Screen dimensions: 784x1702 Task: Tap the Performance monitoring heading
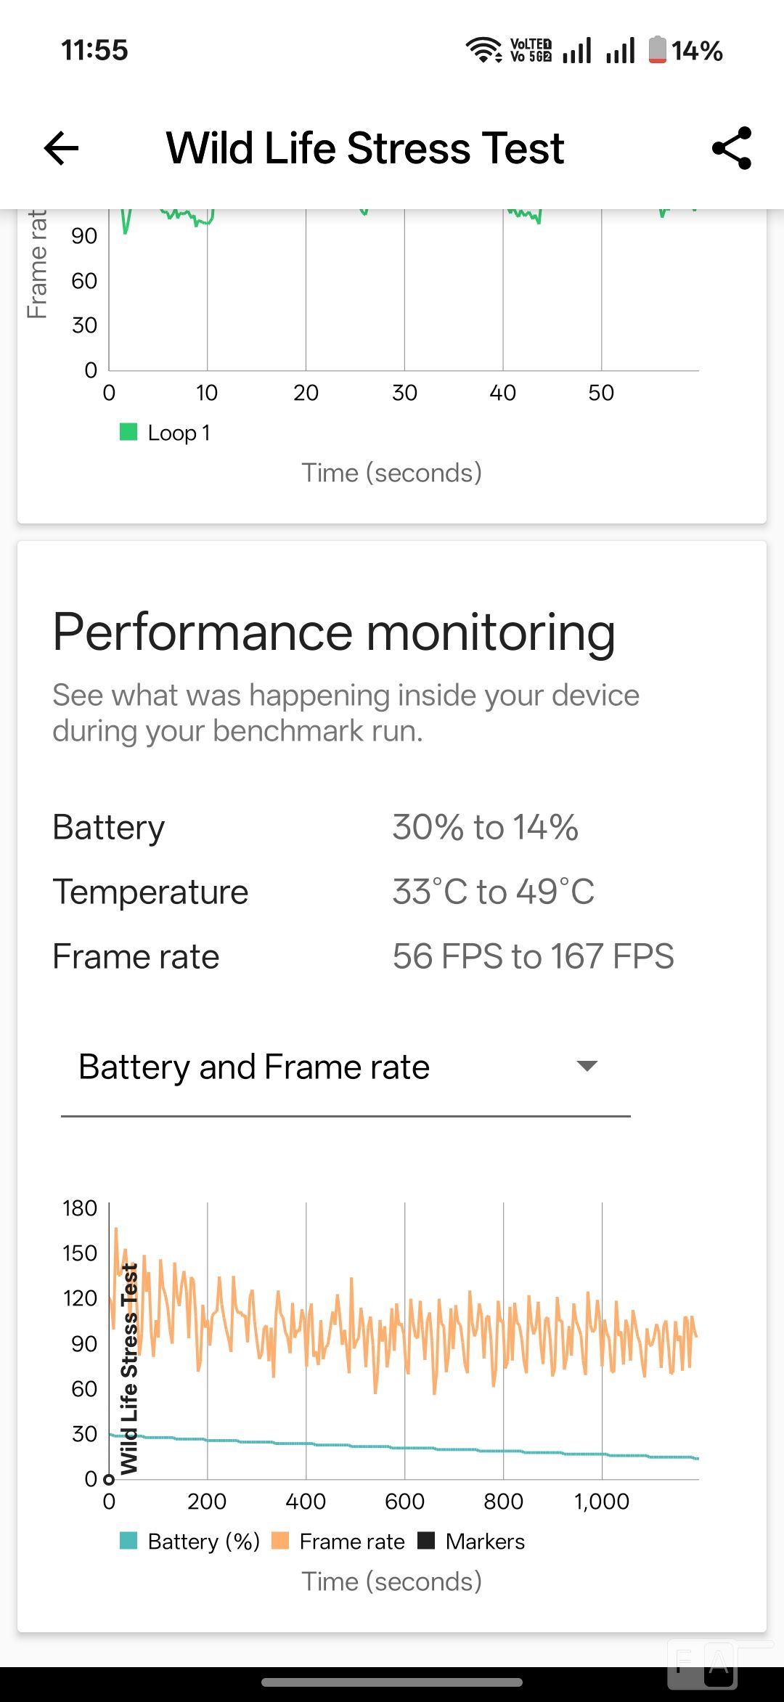click(x=334, y=632)
